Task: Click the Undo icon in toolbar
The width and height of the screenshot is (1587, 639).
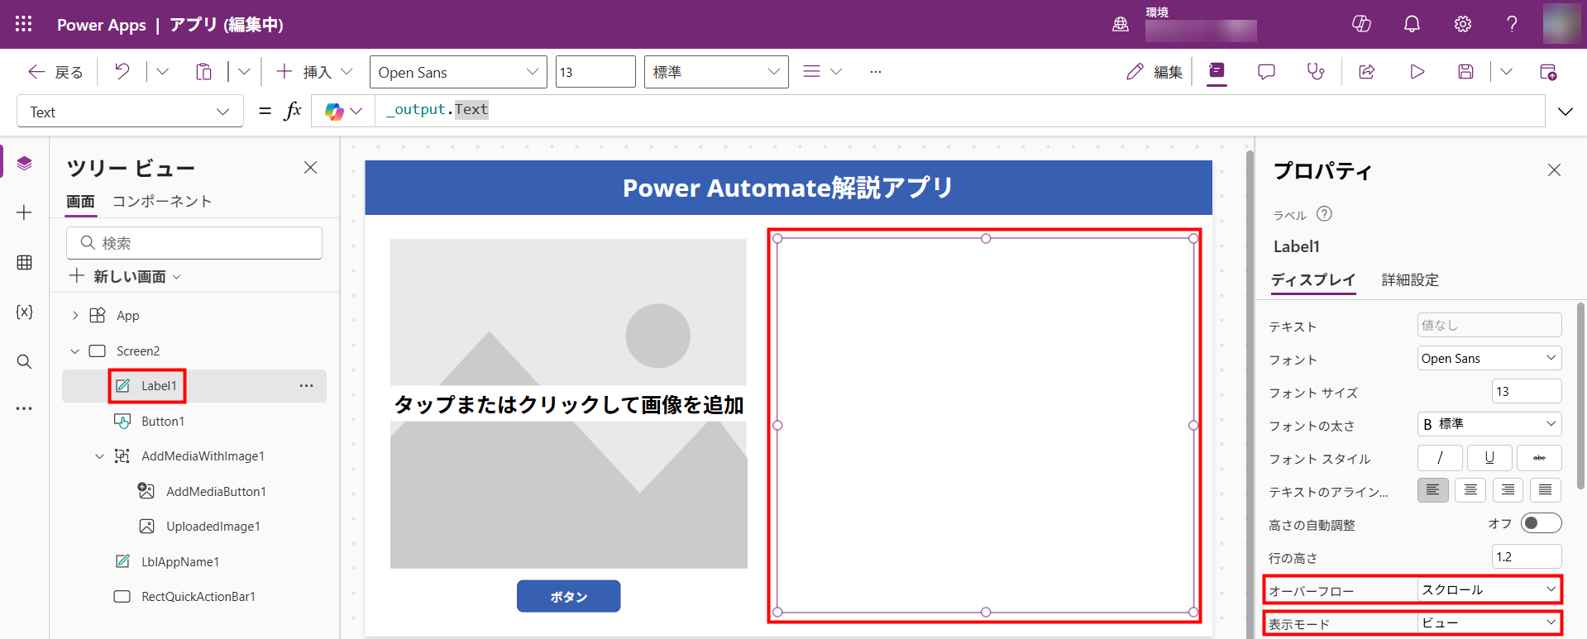Action: [122, 72]
